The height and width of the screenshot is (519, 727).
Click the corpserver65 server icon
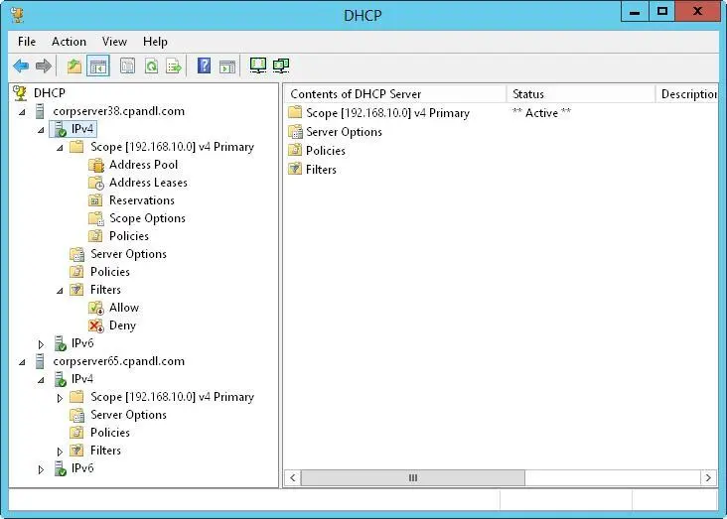click(40, 361)
